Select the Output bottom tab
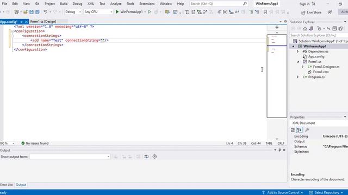This screenshot has width=348, height=195. [21, 185]
